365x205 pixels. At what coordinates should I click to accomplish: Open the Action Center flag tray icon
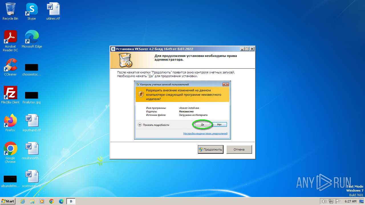(338, 201)
